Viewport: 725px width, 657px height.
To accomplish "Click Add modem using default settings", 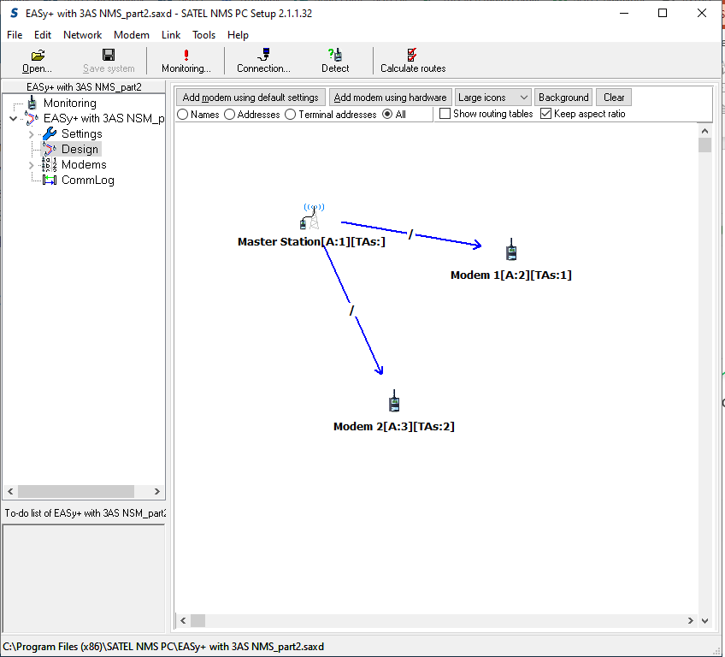I will point(251,98).
